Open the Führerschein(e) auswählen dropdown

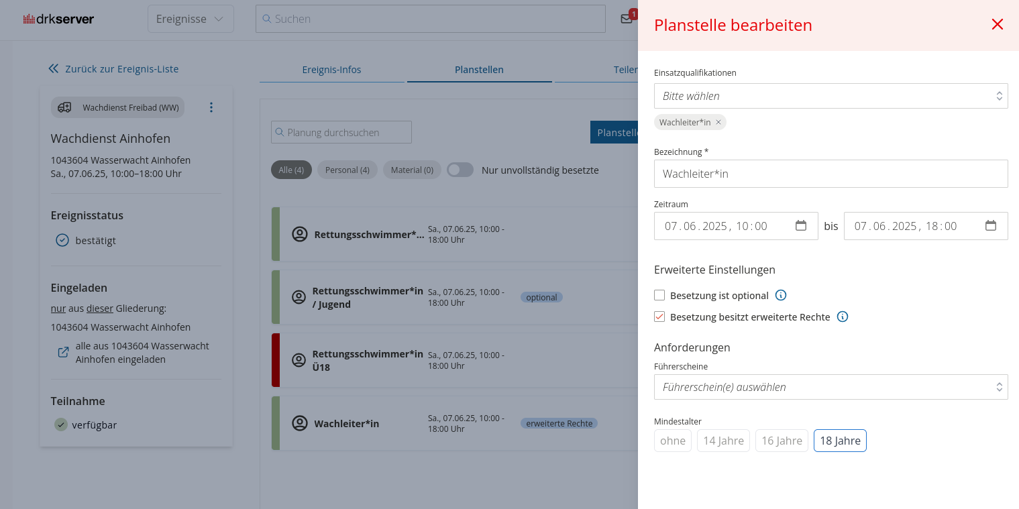click(830, 387)
